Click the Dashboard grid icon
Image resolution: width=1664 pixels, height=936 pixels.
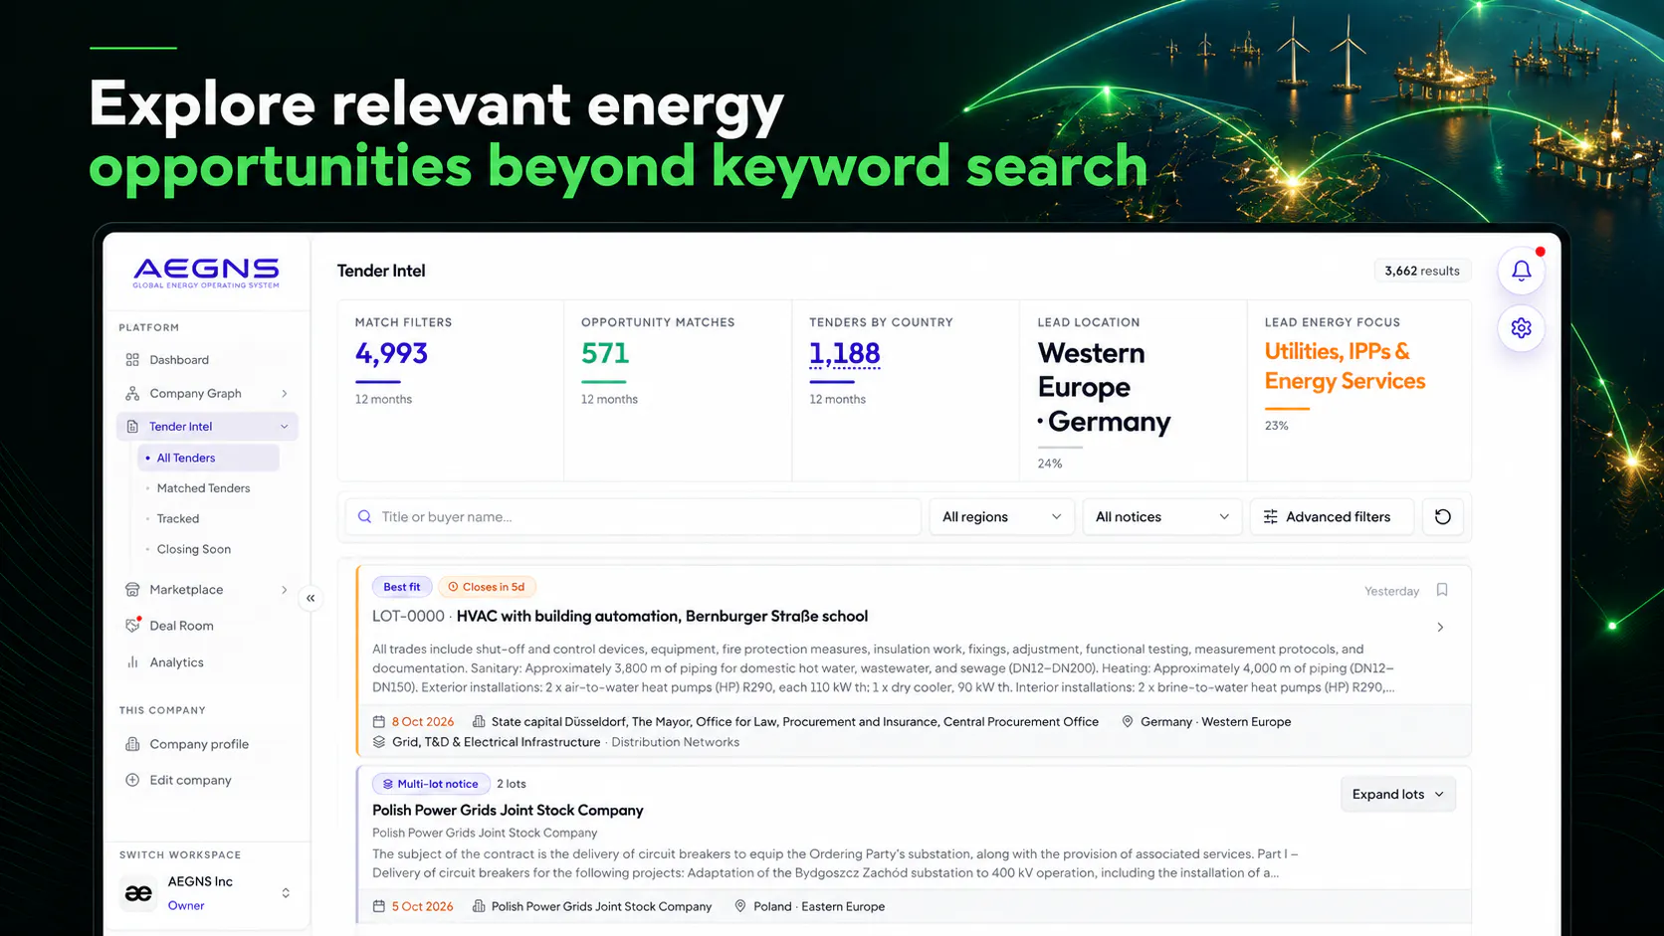point(132,360)
